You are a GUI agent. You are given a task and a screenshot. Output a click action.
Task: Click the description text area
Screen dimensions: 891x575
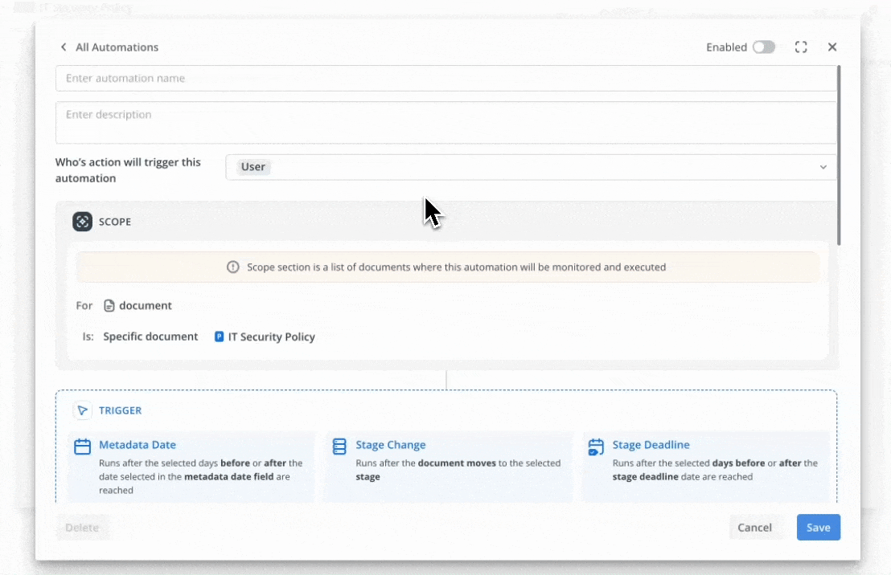coord(445,122)
